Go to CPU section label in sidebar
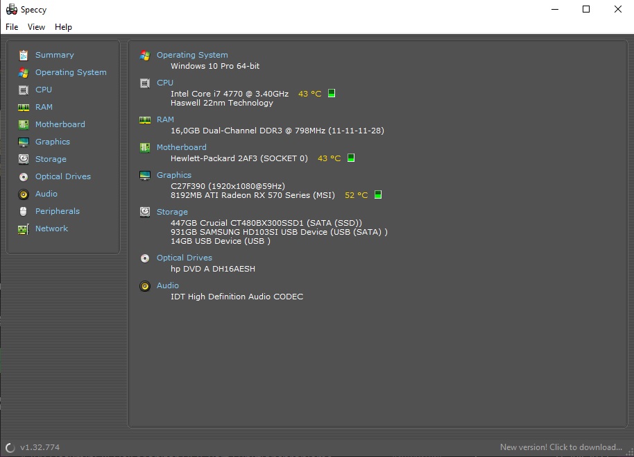Viewport: 634px width, 457px height. coord(44,90)
